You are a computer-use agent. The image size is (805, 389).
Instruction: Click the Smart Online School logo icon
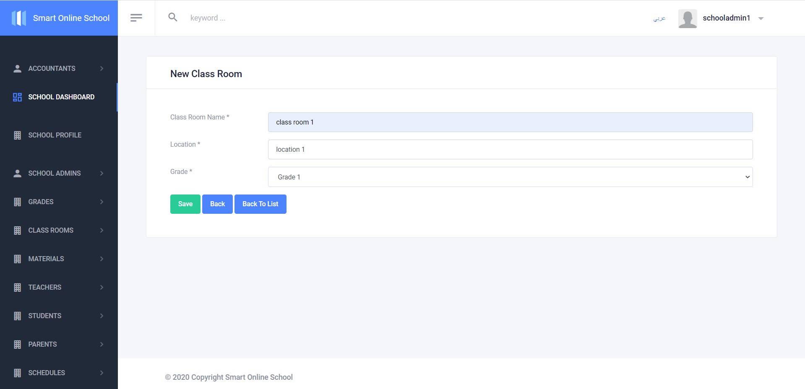[x=19, y=18]
